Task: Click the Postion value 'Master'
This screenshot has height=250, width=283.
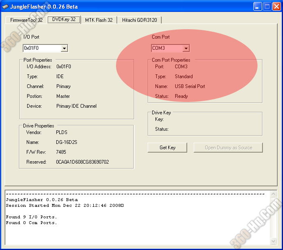Action: [63, 96]
